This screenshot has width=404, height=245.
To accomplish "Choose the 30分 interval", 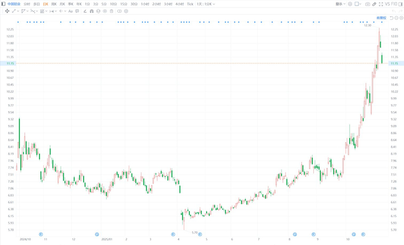I will 134,4.
